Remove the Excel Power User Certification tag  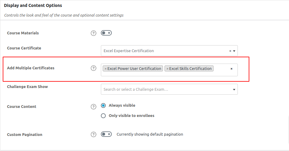point(105,69)
